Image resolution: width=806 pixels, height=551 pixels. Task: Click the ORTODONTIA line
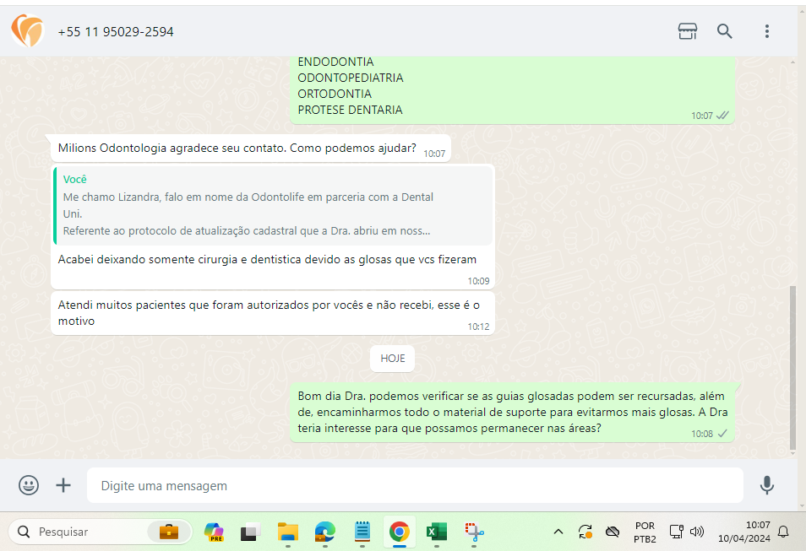(x=335, y=94)
